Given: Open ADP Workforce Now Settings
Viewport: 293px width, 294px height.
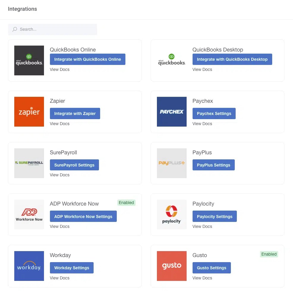Looking at the screenshot, I should 83,216.
